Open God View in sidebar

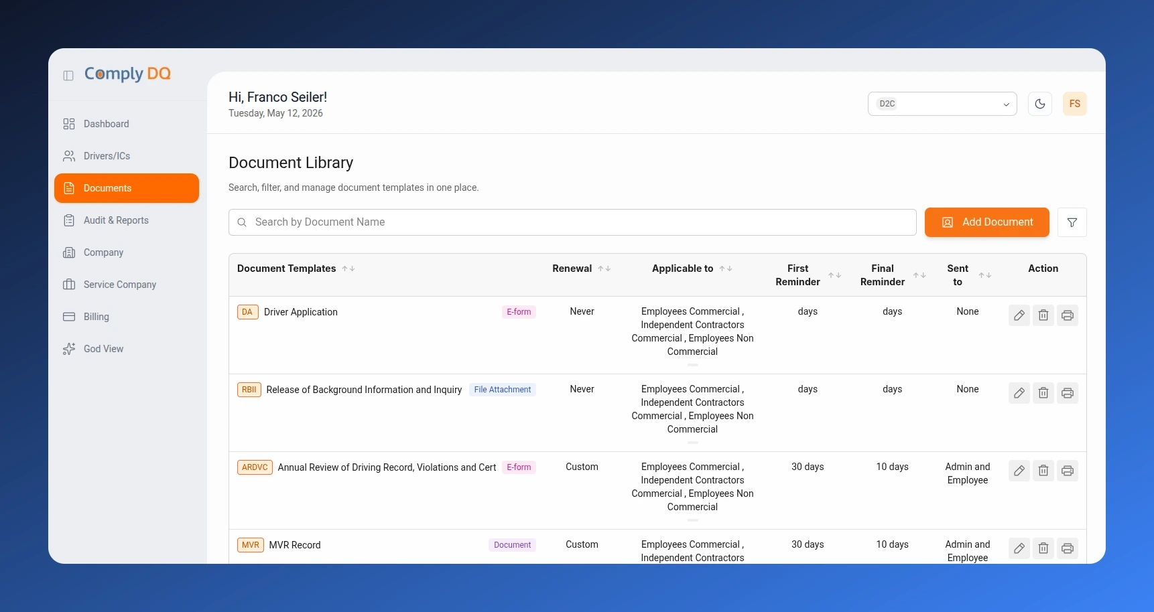(127, 349)
